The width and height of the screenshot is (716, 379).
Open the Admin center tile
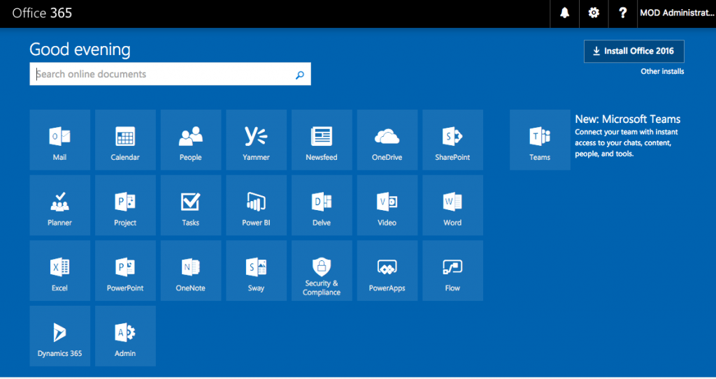(125, 336)
